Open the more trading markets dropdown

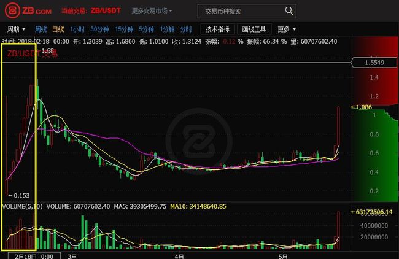point(152,10)
